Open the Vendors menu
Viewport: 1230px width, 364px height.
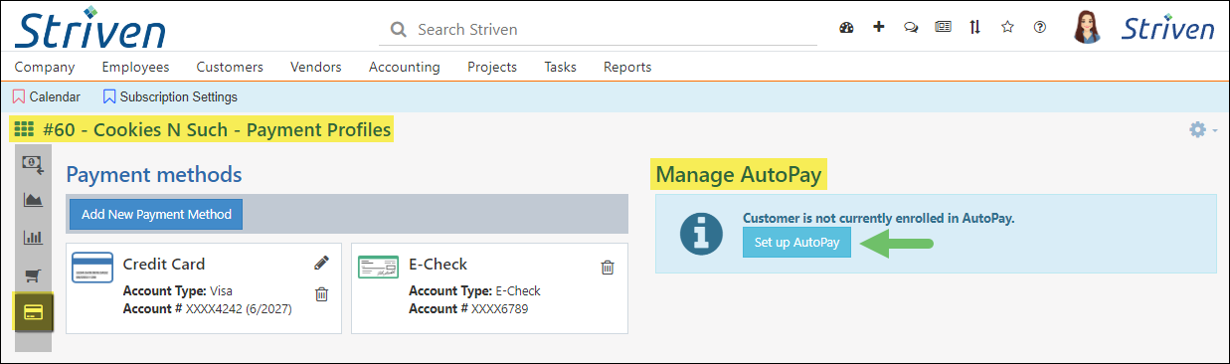tap(316, 67)
